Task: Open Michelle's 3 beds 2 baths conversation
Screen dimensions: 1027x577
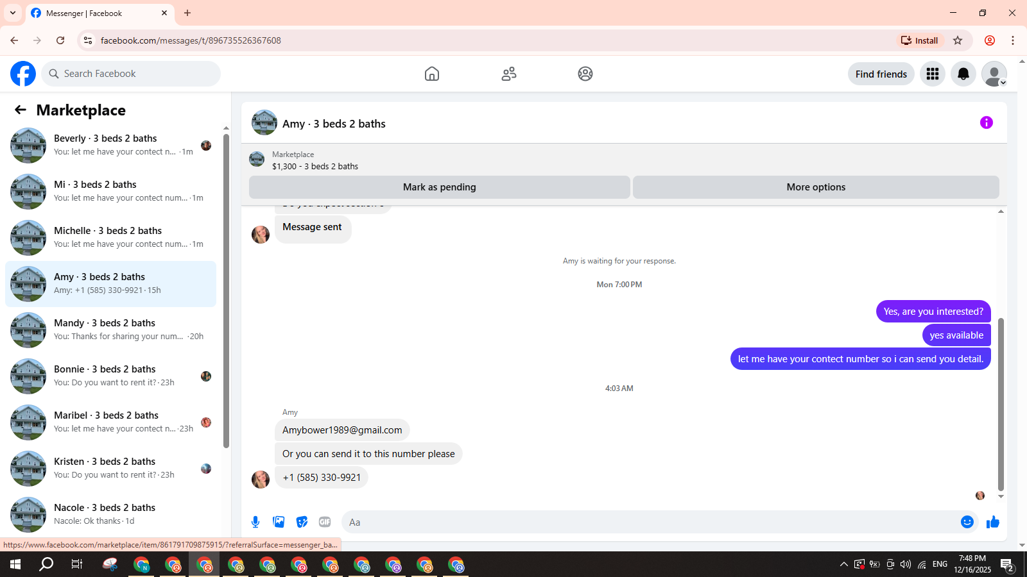Action: pos(110,238)
